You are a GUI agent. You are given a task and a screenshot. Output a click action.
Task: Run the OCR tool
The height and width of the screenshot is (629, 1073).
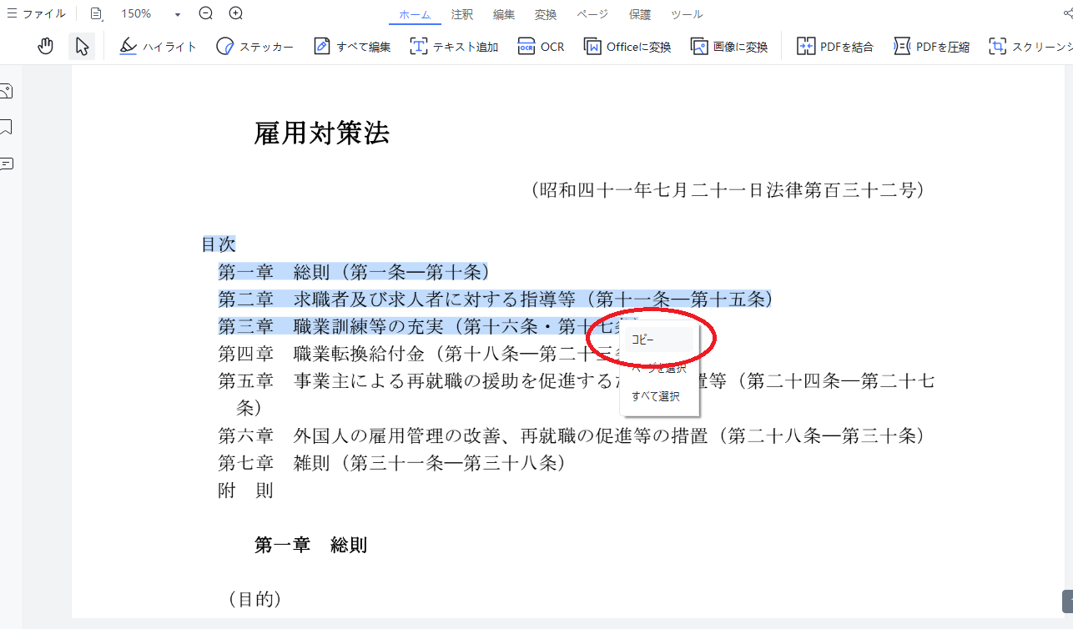pos(541,47)
